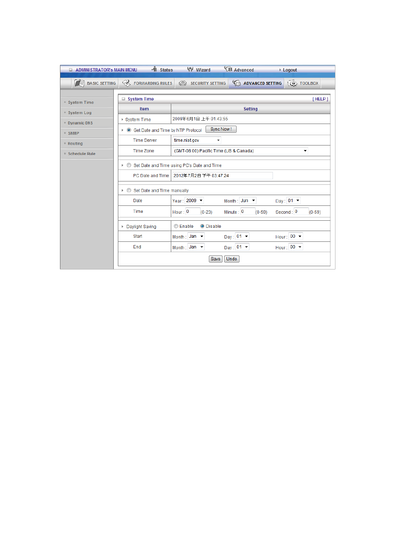The image size is (395, 558).
Task: Click the Undo button
Action: click(232, 259)
